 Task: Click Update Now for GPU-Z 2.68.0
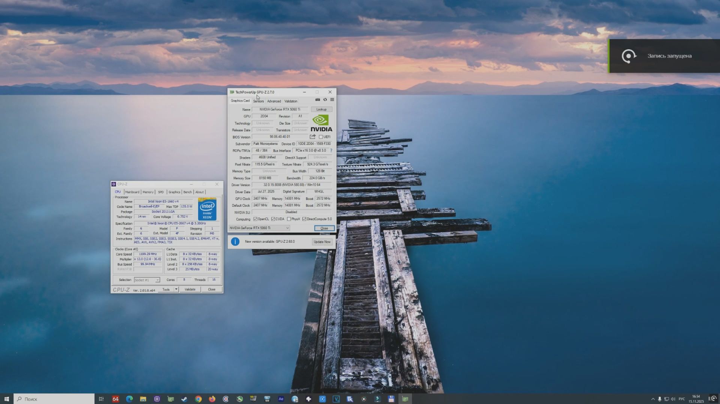coord(322,242)
